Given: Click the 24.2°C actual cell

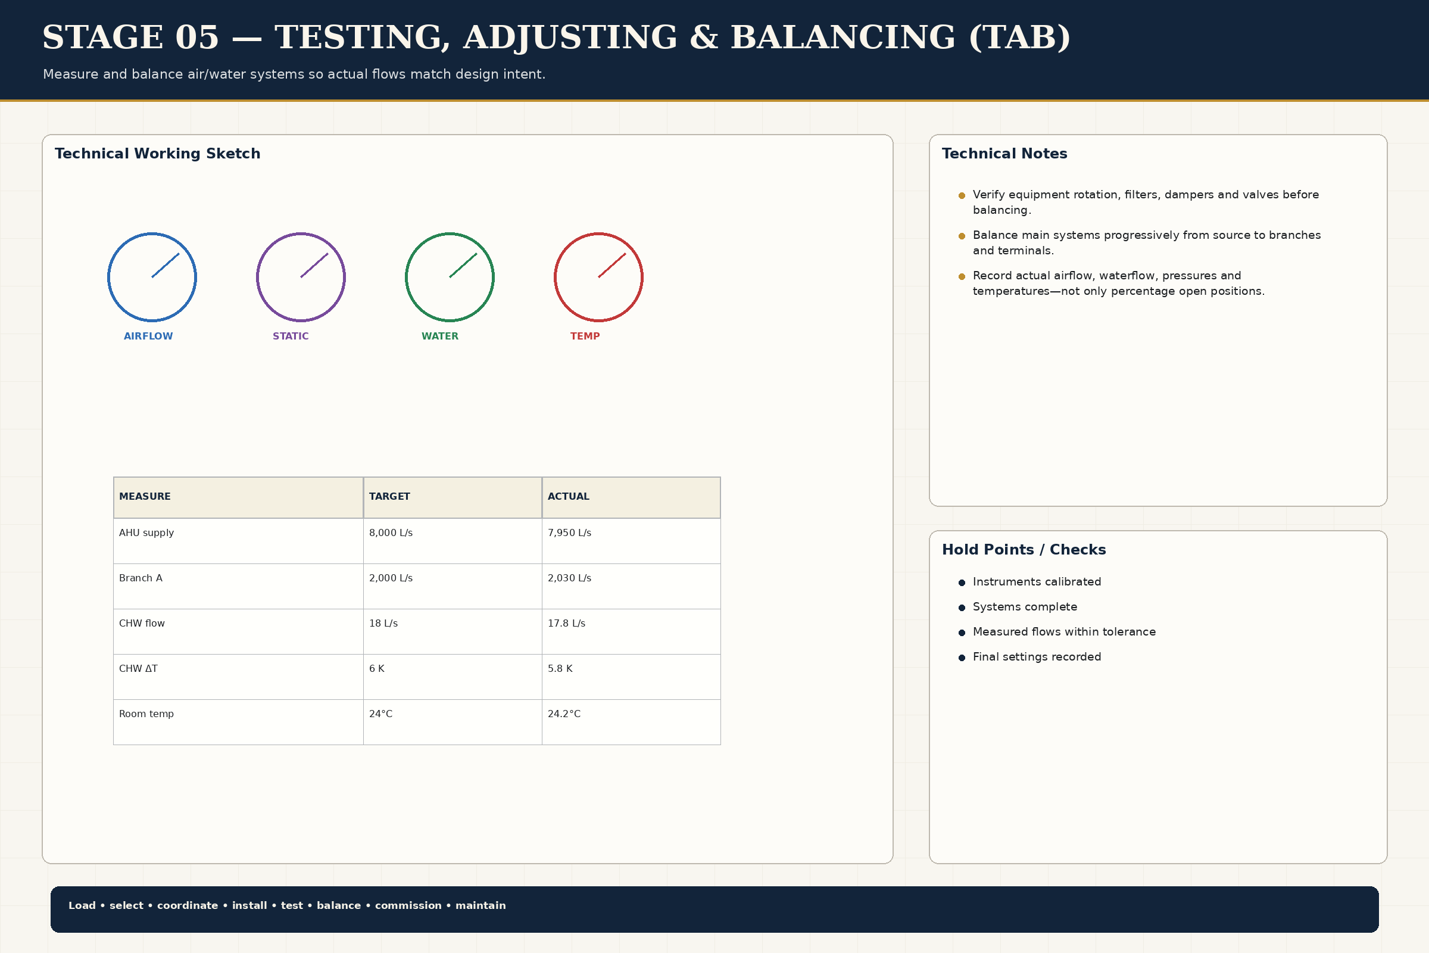Looking at the screenshot, I should [x=631, y=722].
